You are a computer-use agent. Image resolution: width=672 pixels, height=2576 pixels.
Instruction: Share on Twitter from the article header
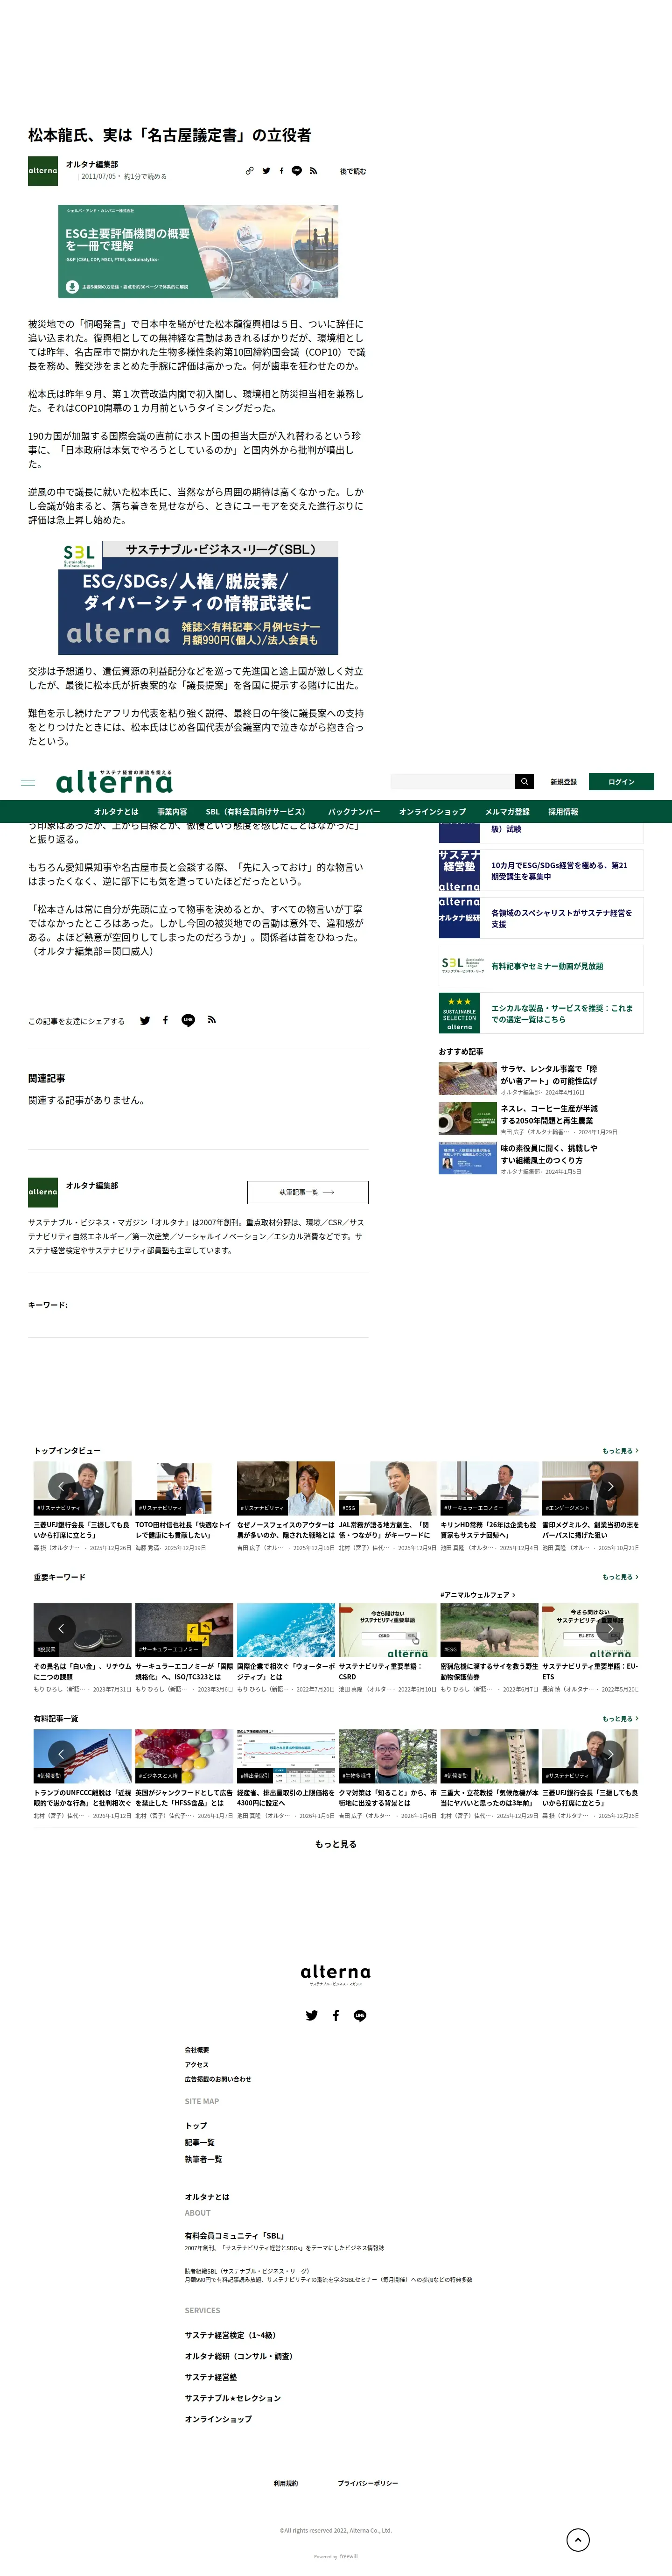[x=266, y=171]
